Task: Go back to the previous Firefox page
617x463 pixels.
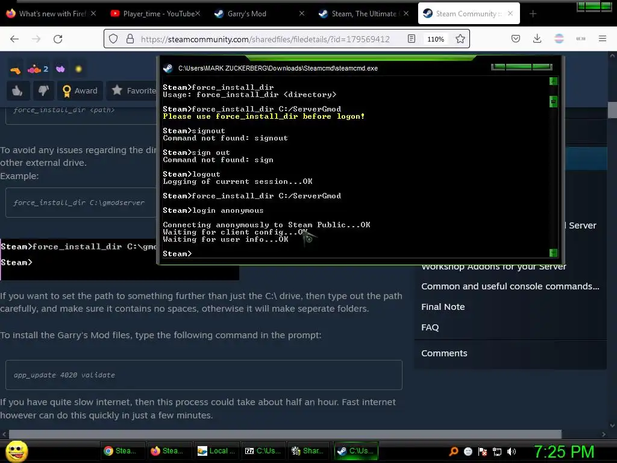Action: click(14, 39)
